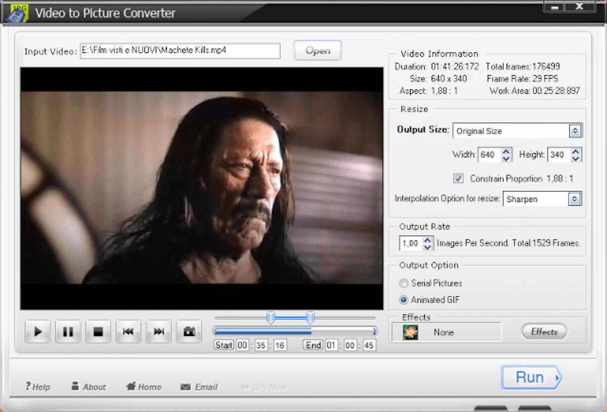Viewport: 607px width, 412px height.
Task: Click the Open button to load a video
Action: click(317, 51)
